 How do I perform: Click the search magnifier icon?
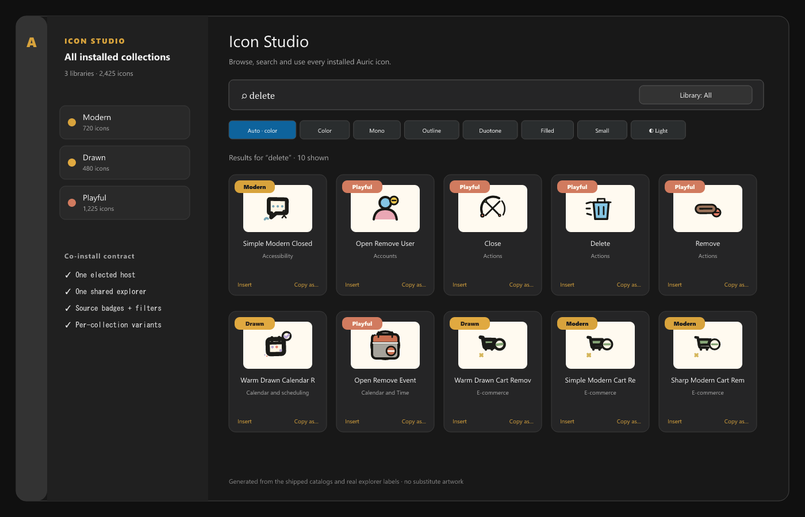(x=244, y=96)
